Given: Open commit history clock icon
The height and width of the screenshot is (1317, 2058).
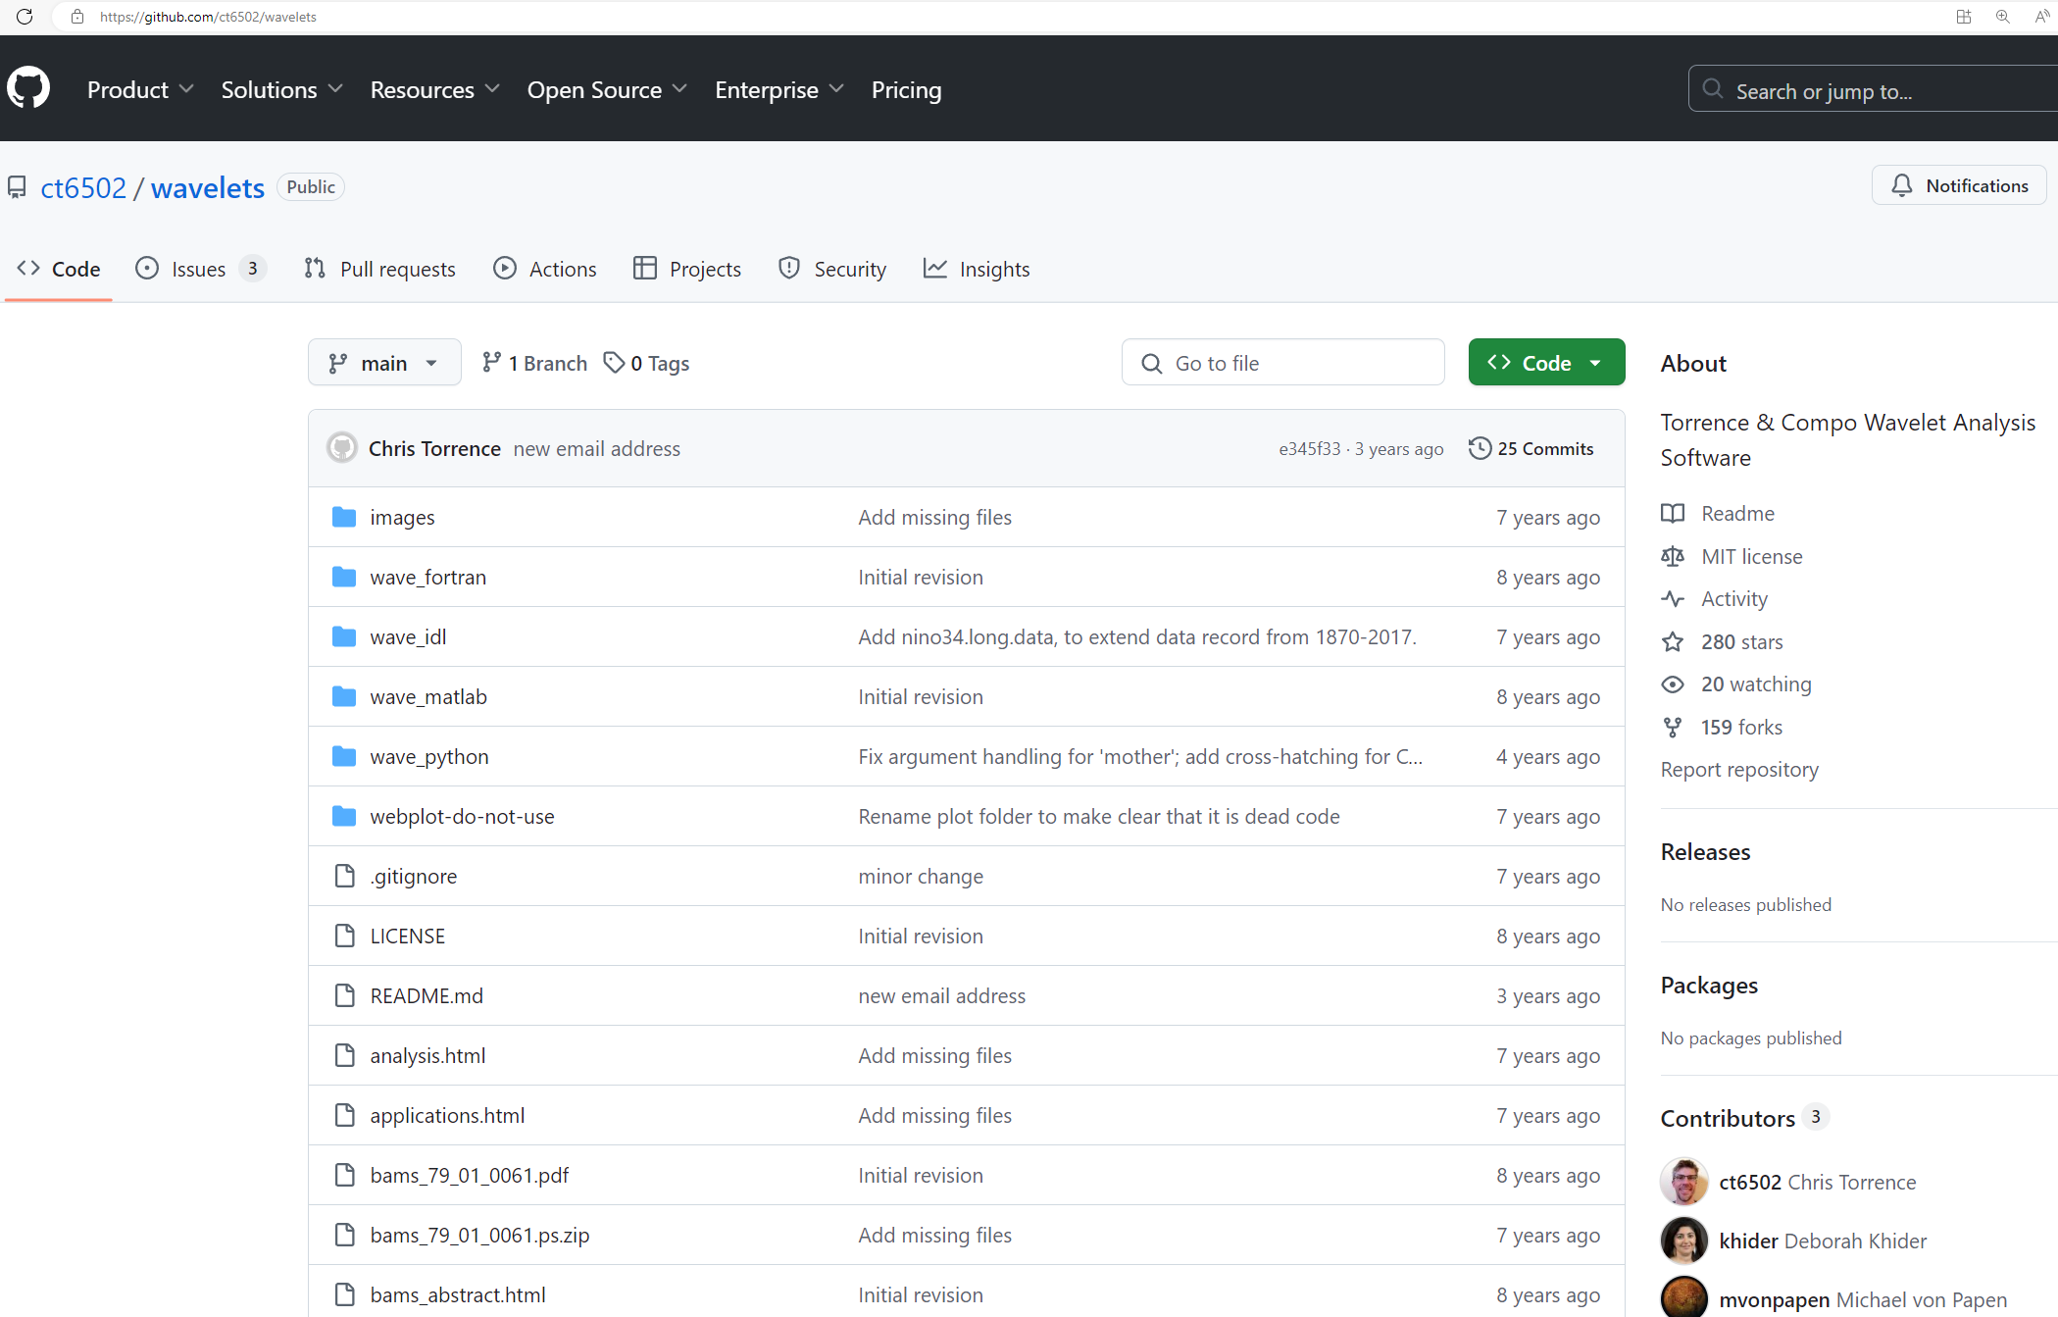Looking at the screenshot, I should pos(1480,448).
